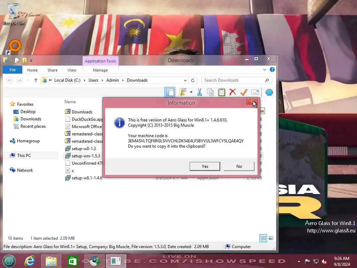This screenshot has height=268, width=357.
Task: Click the Forward navigation arrow
Action: tap(20, 80)
